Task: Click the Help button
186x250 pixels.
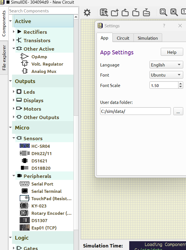Action: tap(172, 52)
